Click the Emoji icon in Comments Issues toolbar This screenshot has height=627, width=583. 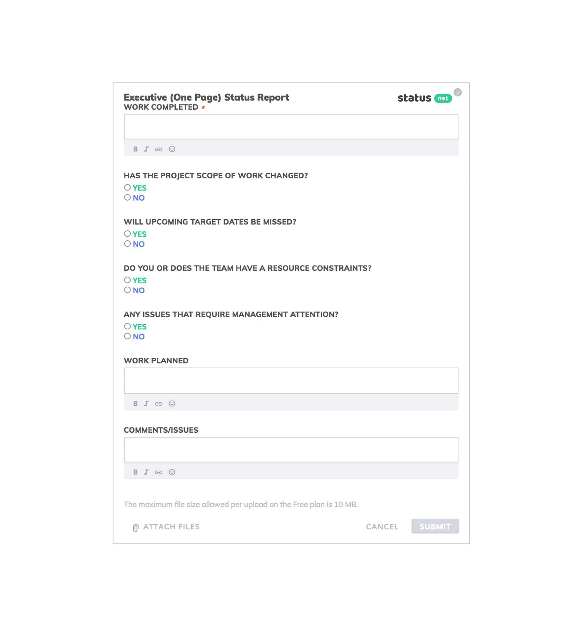click(x=172, y=472)
